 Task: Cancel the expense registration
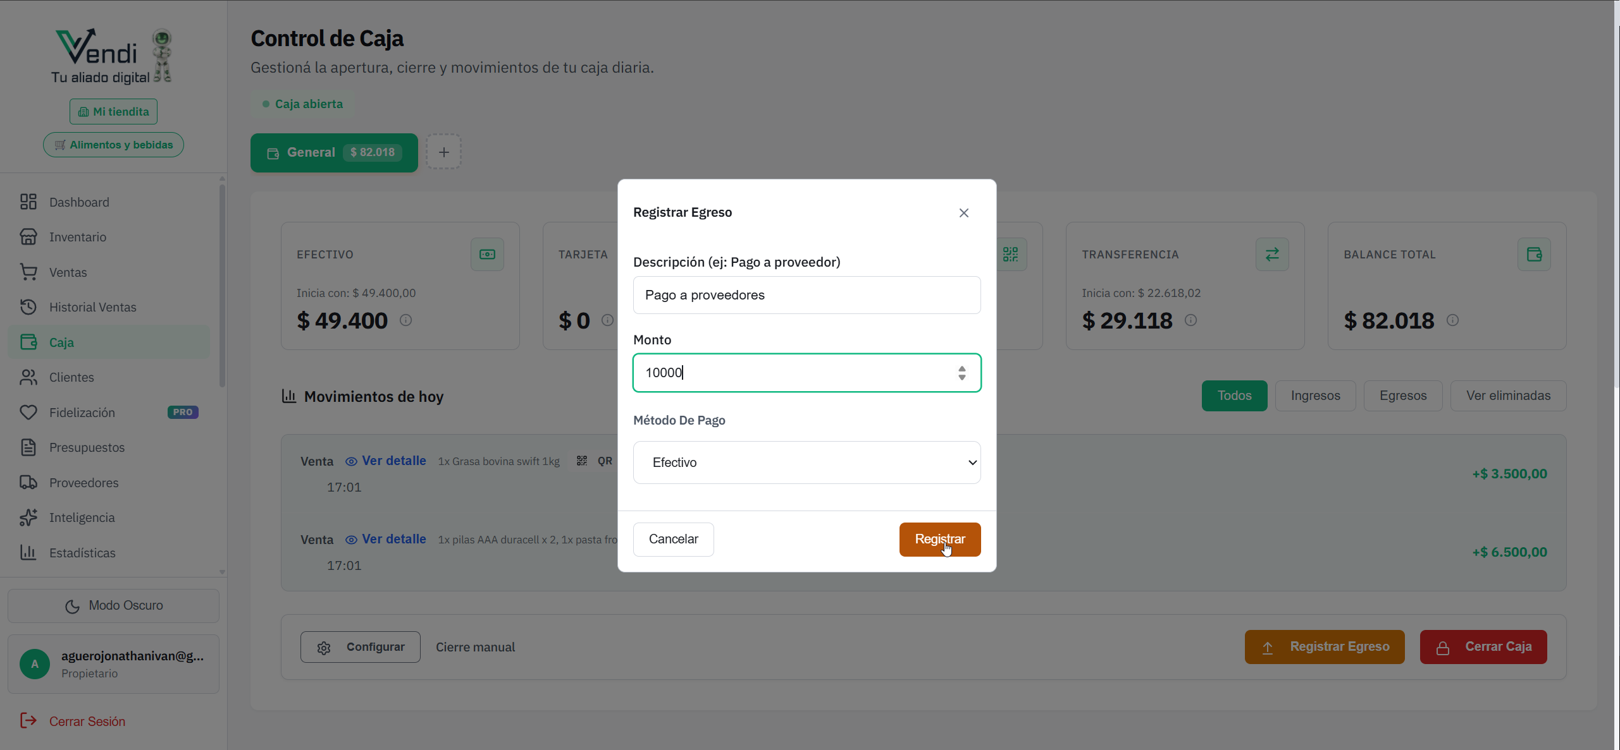pos(673,540)
